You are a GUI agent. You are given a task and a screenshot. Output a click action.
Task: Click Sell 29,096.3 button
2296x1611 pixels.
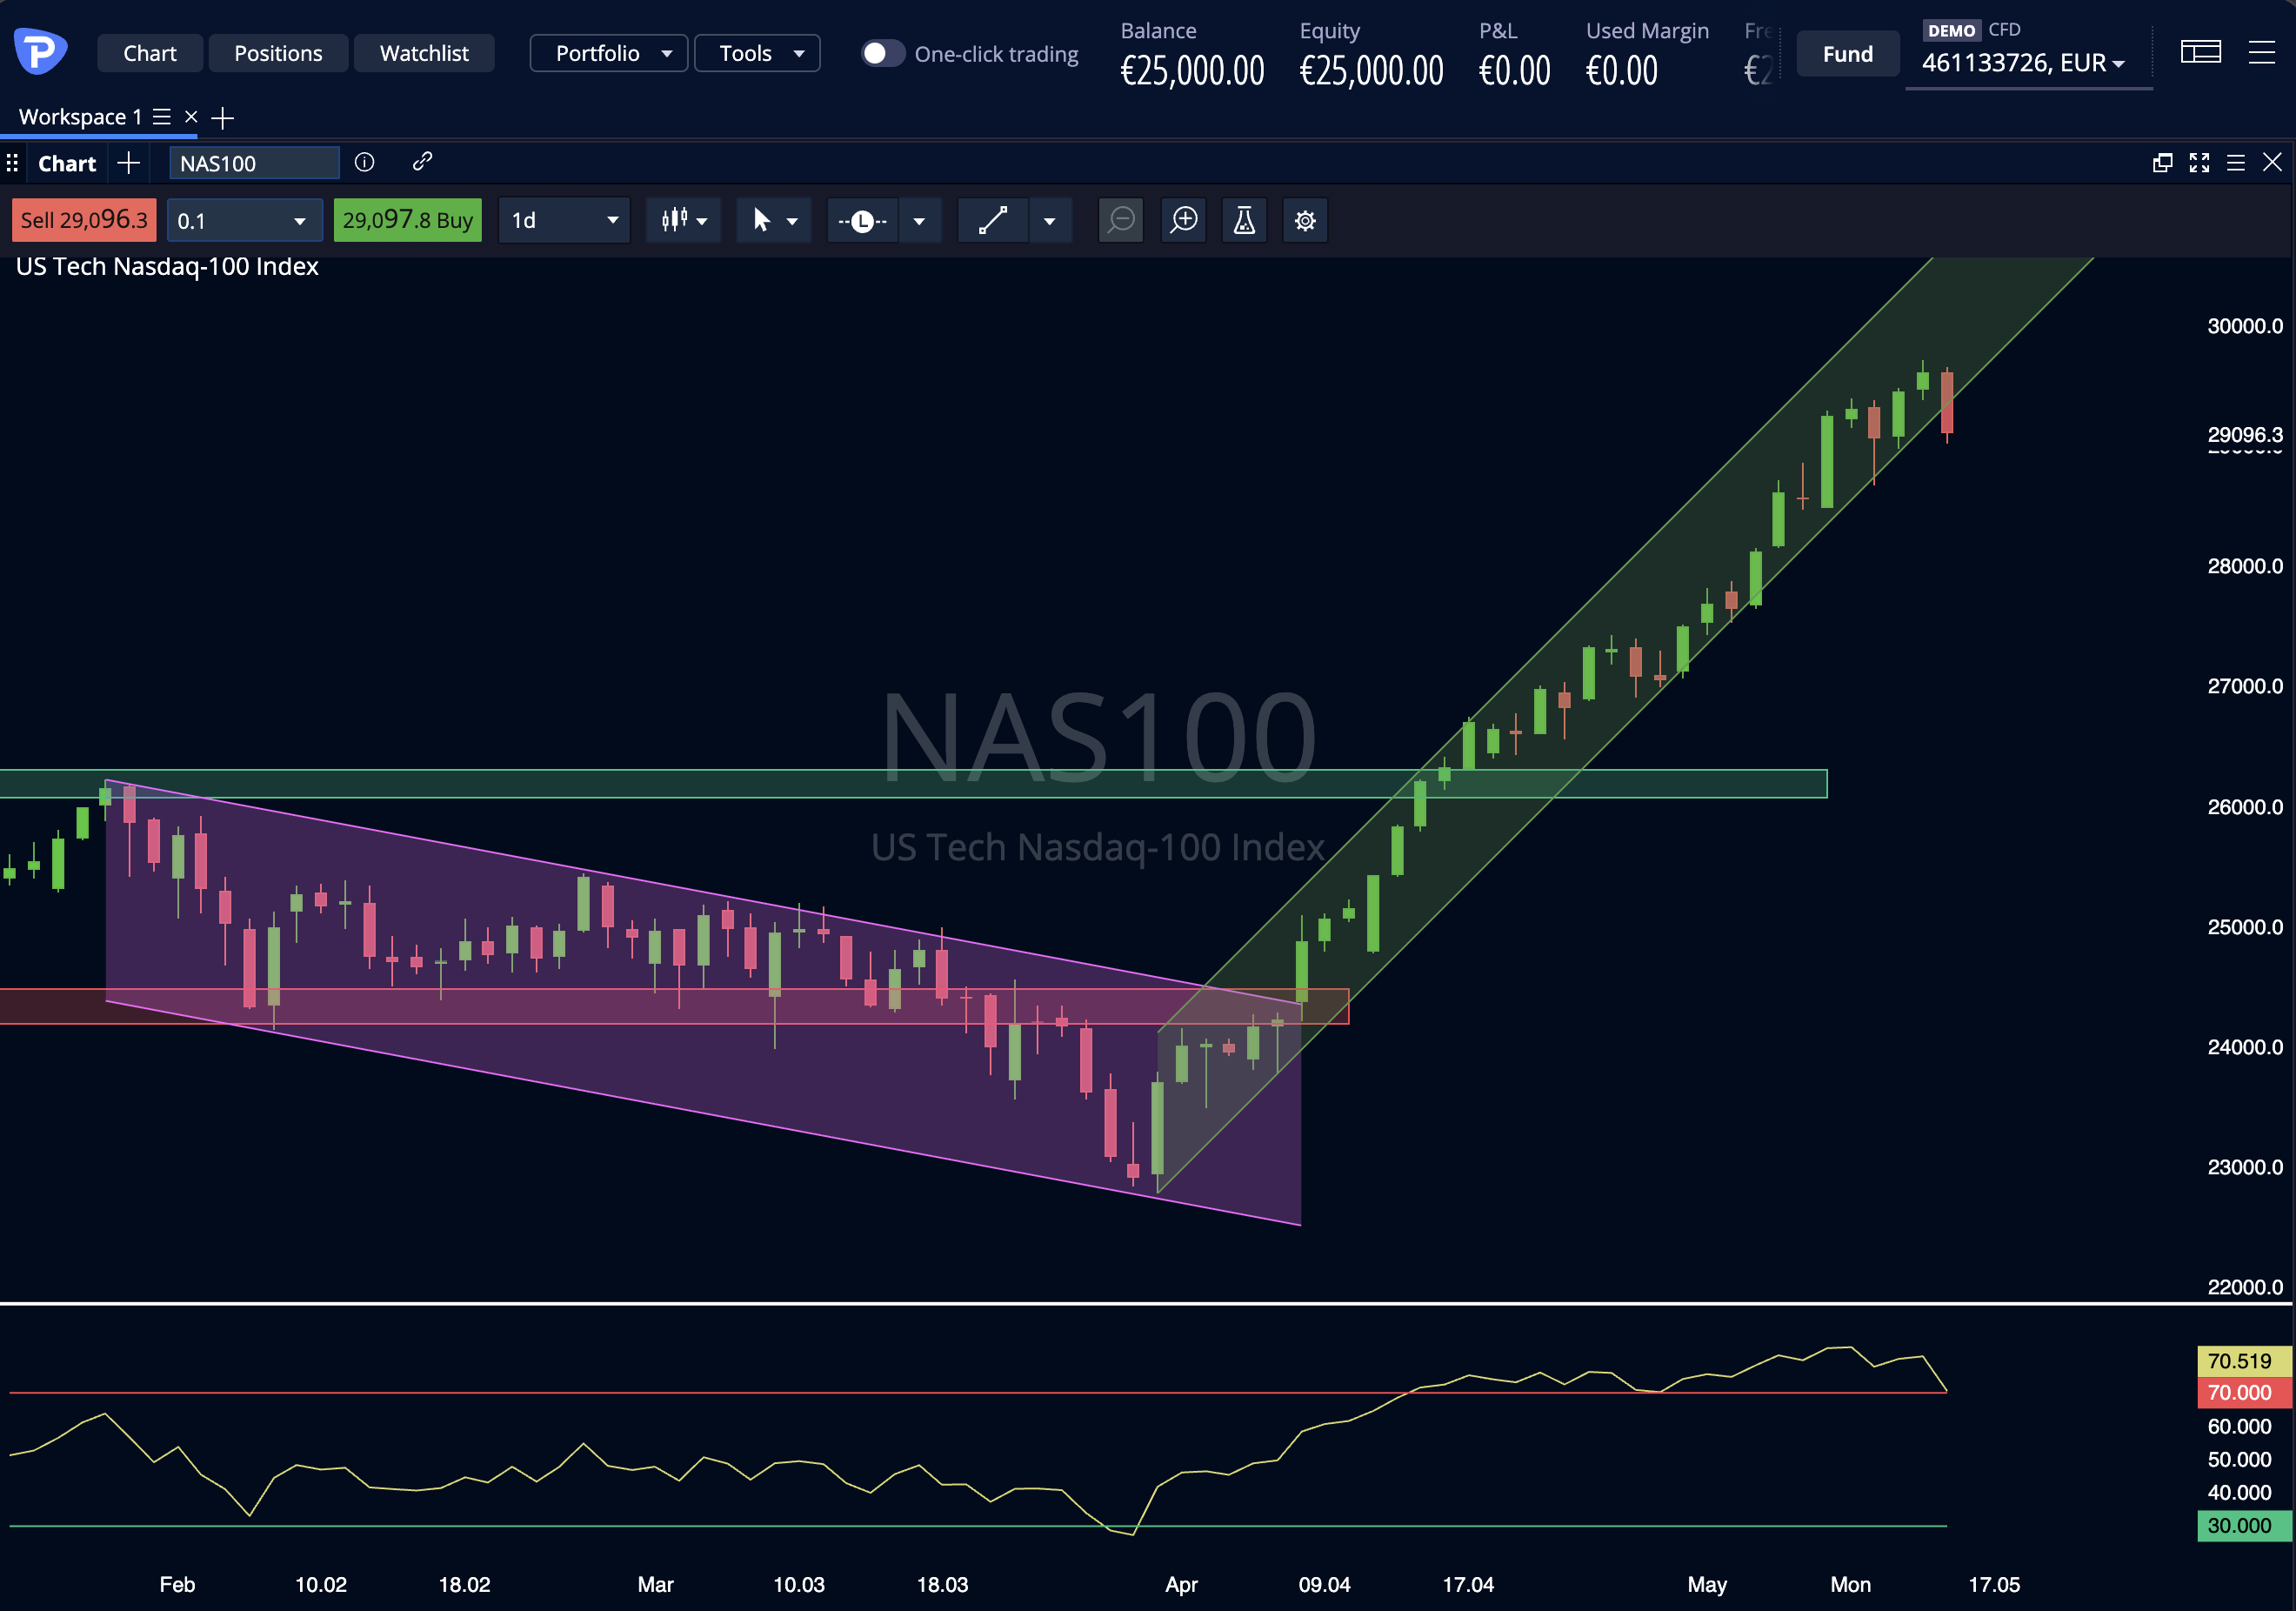(84, 220)
